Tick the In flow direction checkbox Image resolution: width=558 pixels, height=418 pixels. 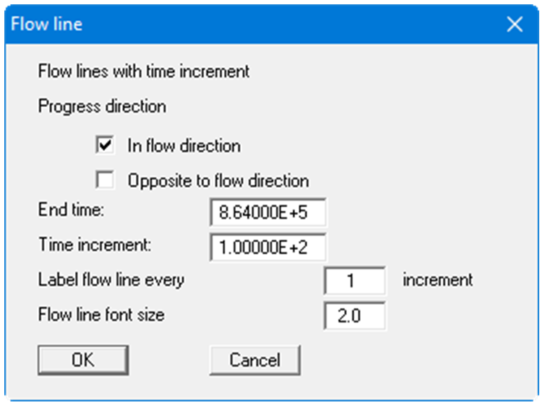point(104,146)
